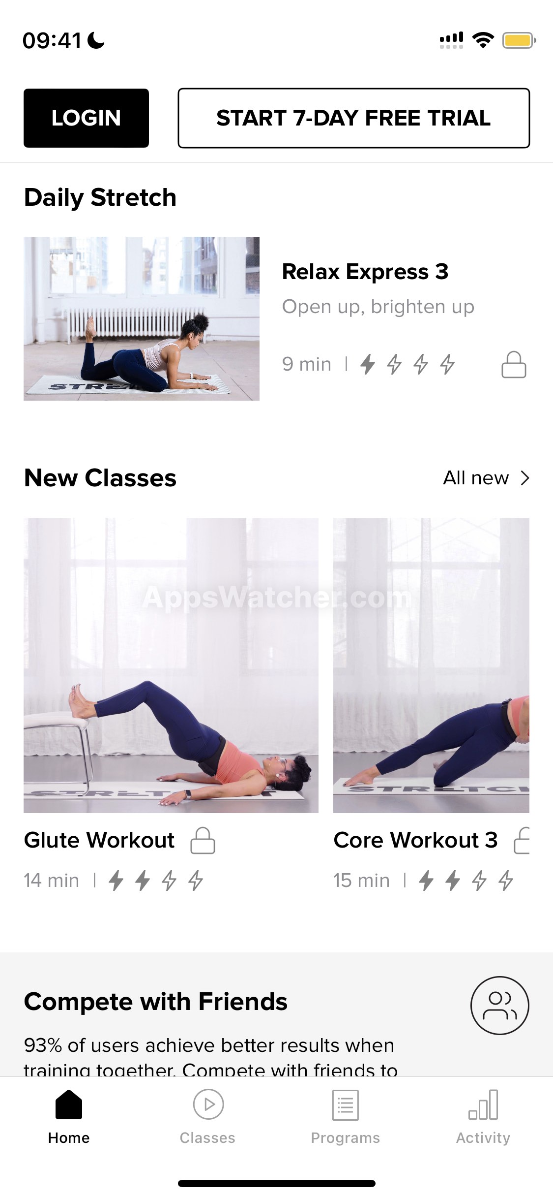Click the Wi-Fi status icon
The image size is (553, 1199).
point(483,40)
